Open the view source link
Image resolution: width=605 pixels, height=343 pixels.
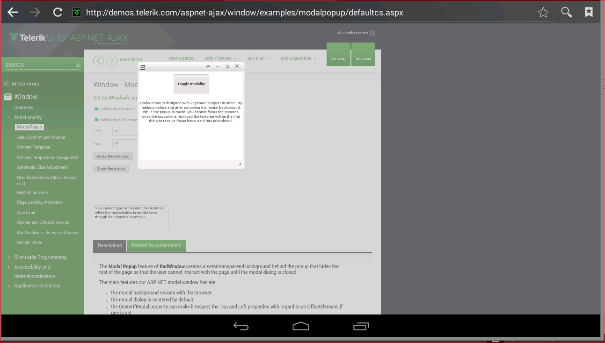(181, 58)
